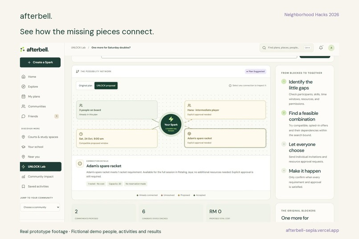Click the people icon in on-board node
The width and height of the screenshot is (359, 239).
click(x=81, y=105)
